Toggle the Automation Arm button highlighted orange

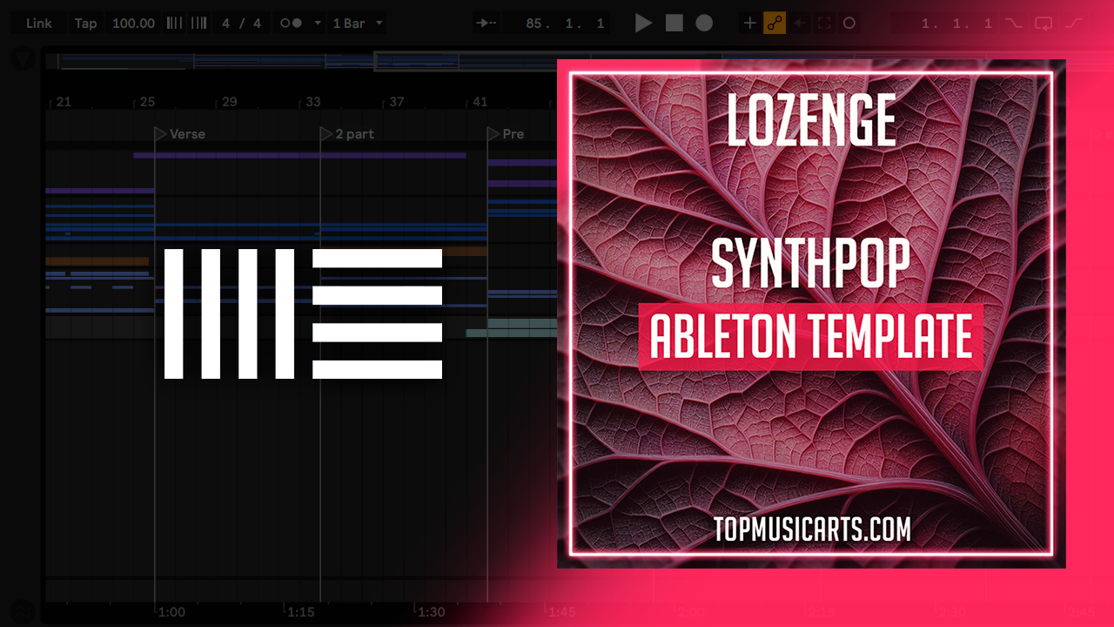pos(774,24)
